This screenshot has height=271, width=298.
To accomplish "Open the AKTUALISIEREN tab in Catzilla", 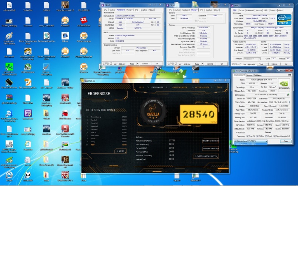I will click(202, 87).
